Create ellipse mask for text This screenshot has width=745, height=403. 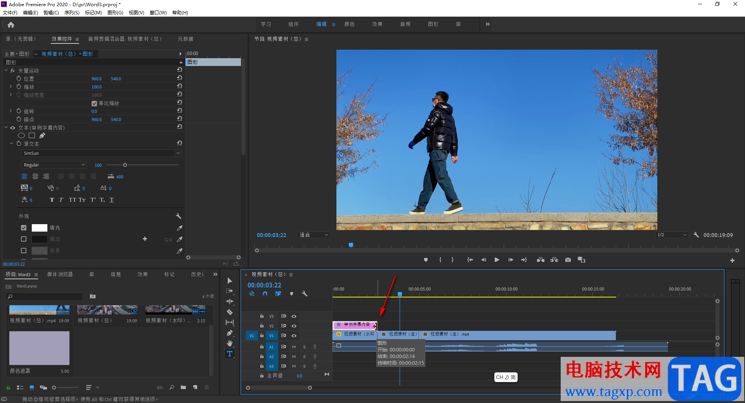(21, 135)
